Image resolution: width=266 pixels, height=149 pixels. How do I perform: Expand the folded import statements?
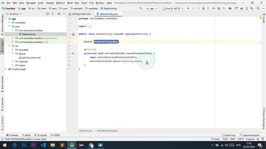click(90, 26)
